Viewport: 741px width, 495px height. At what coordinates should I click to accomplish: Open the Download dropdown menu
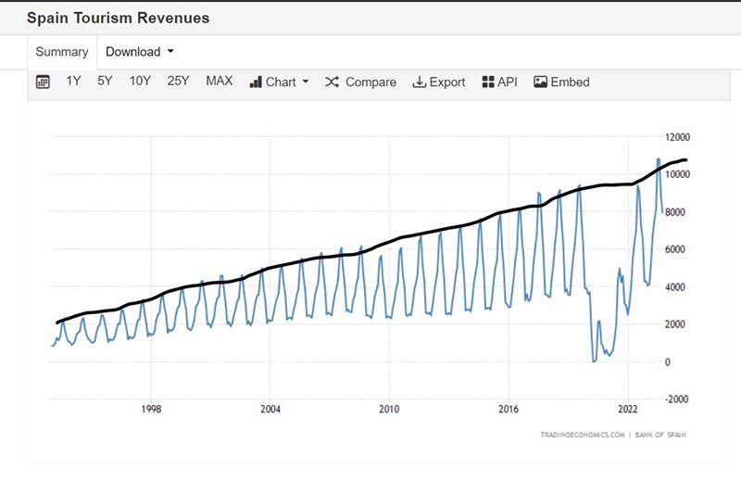(x=140, y=52)
